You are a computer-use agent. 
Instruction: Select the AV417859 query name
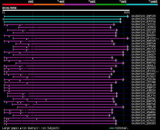(9, 8)
